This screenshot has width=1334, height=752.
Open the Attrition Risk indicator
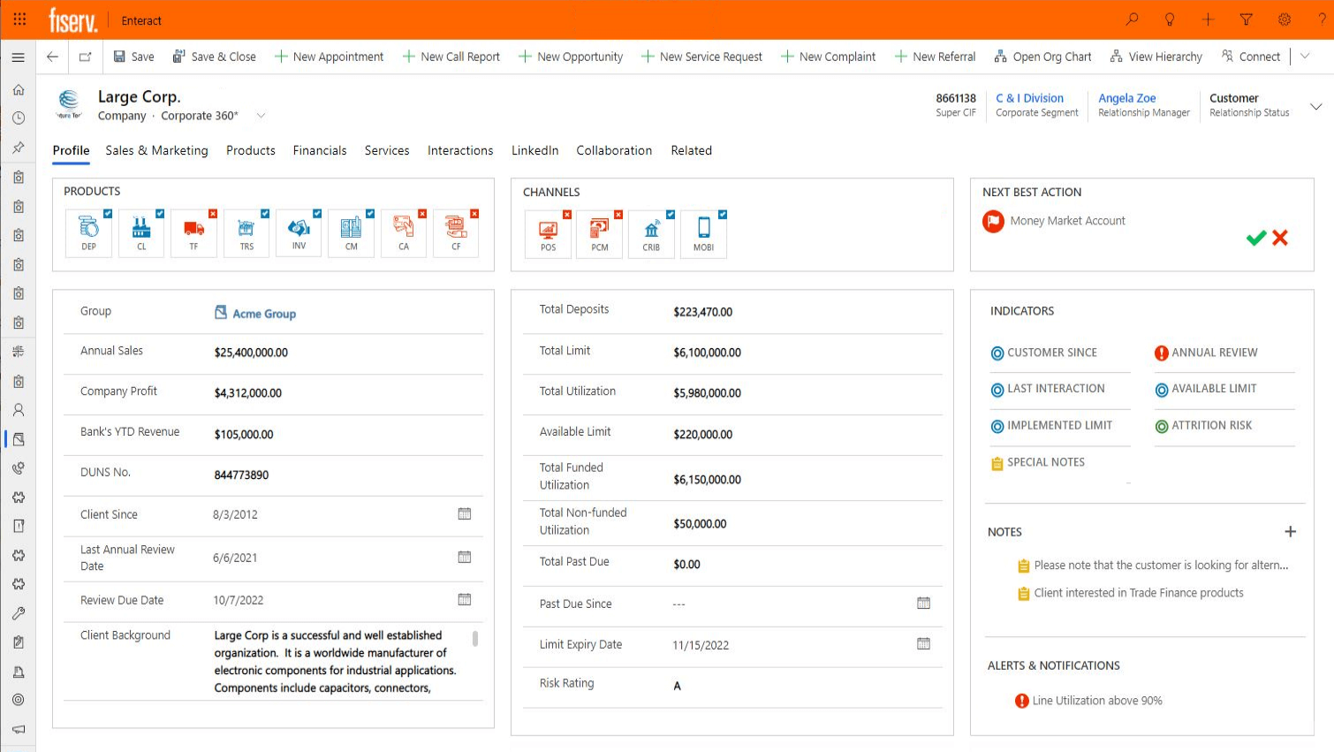[x=1162, y=425]
